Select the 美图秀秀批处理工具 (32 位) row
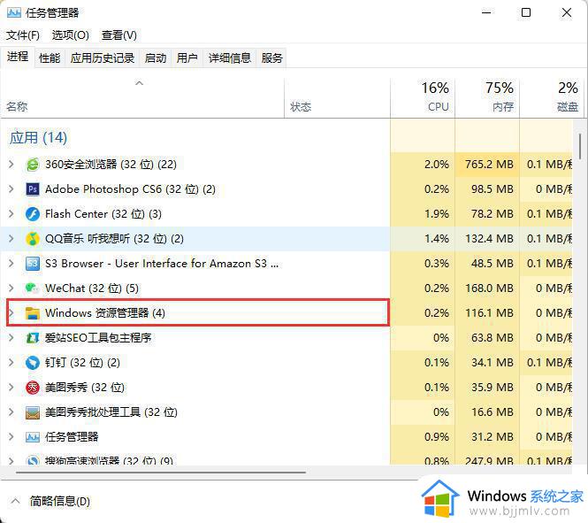Image resolution: width=588 pixels, height=523 pixels. click(195, 412)
